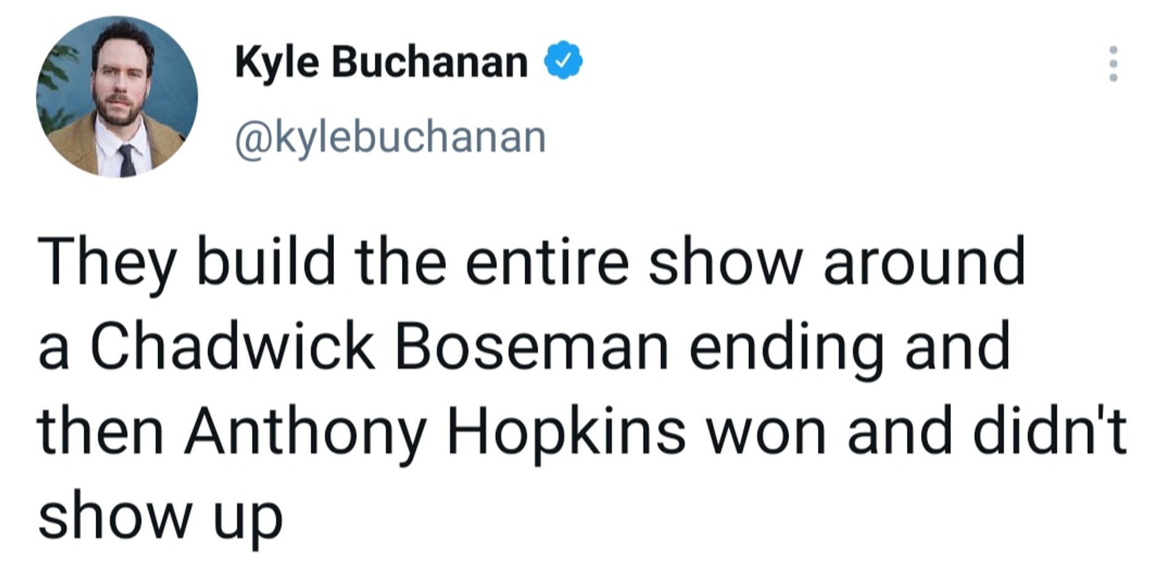Click the name Anthony in the tweet

pyautogui.click(x=305, y=431)
